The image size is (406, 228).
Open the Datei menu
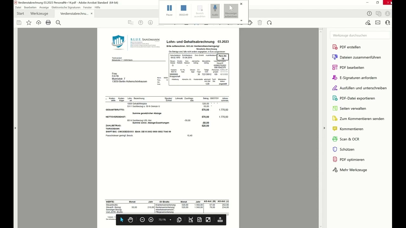pos(18,7)
